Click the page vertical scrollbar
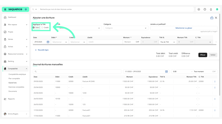This screenshot has height=124, width=222. 220,55
